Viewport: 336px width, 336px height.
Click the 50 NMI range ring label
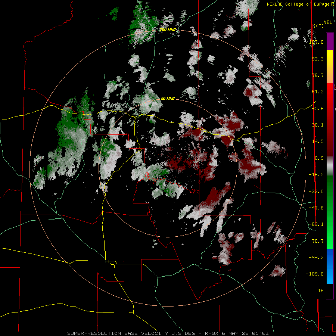click(168, 99)
